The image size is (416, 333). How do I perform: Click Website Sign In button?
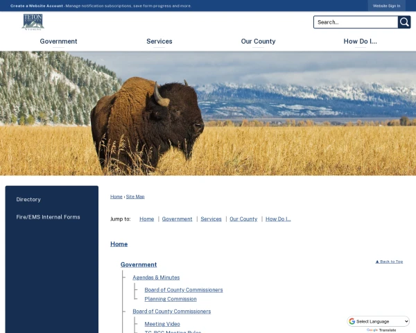click(x=386, y=6)
